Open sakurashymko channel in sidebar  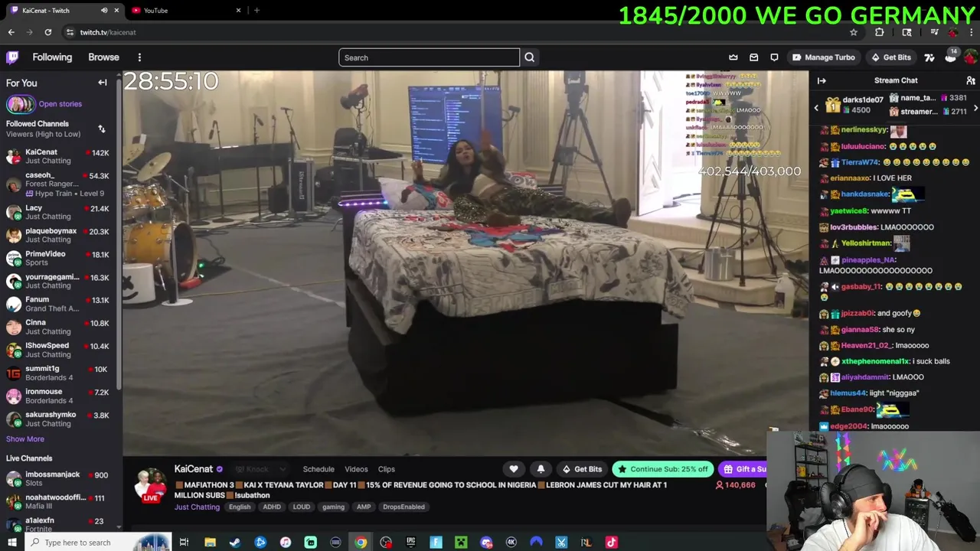tap(58, 419)
